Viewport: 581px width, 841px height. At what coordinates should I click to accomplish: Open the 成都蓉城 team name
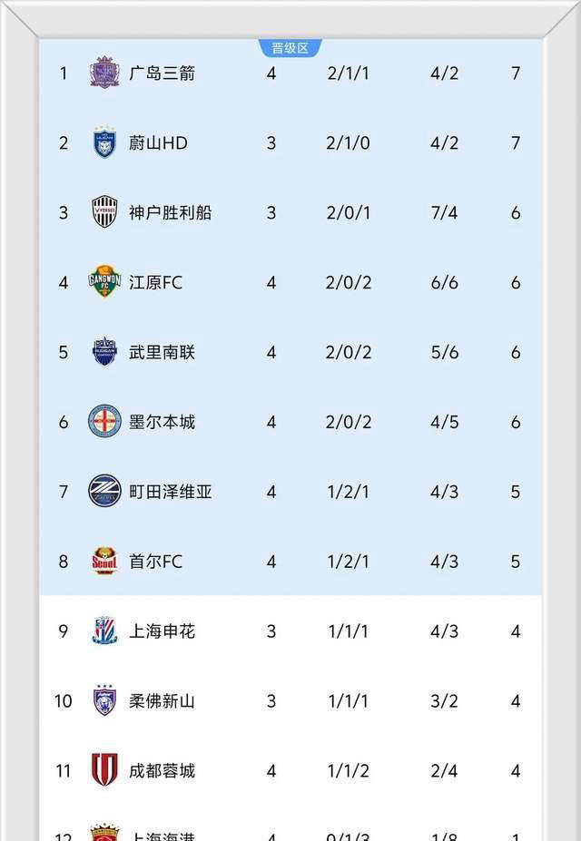click(162, 771)
